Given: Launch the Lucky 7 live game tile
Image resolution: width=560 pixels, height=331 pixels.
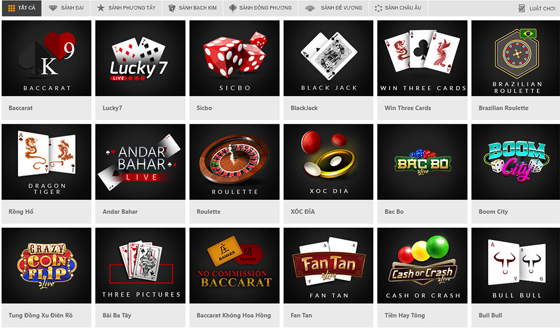Looking at the screenshot, I should click(x=141, y=58).
